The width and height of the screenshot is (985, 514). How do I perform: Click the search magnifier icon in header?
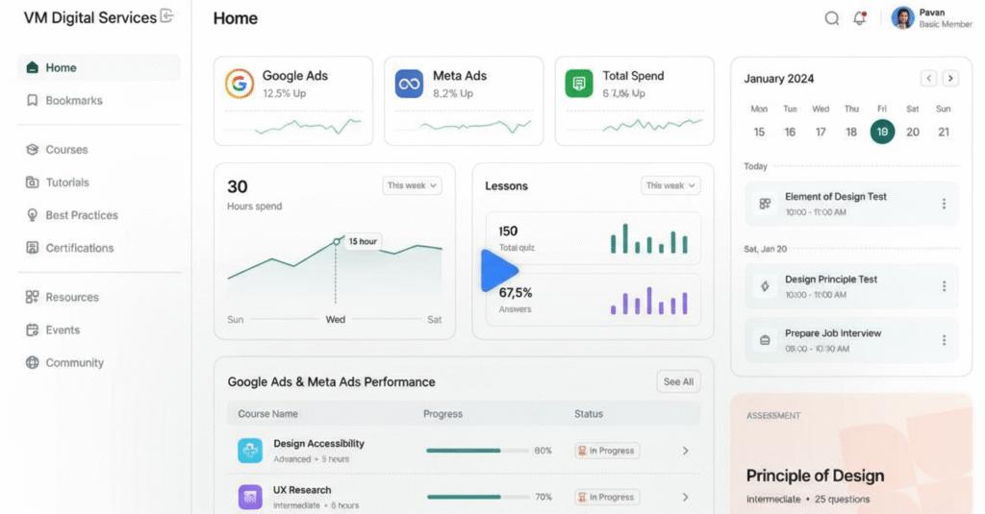(x=832, y=18)
